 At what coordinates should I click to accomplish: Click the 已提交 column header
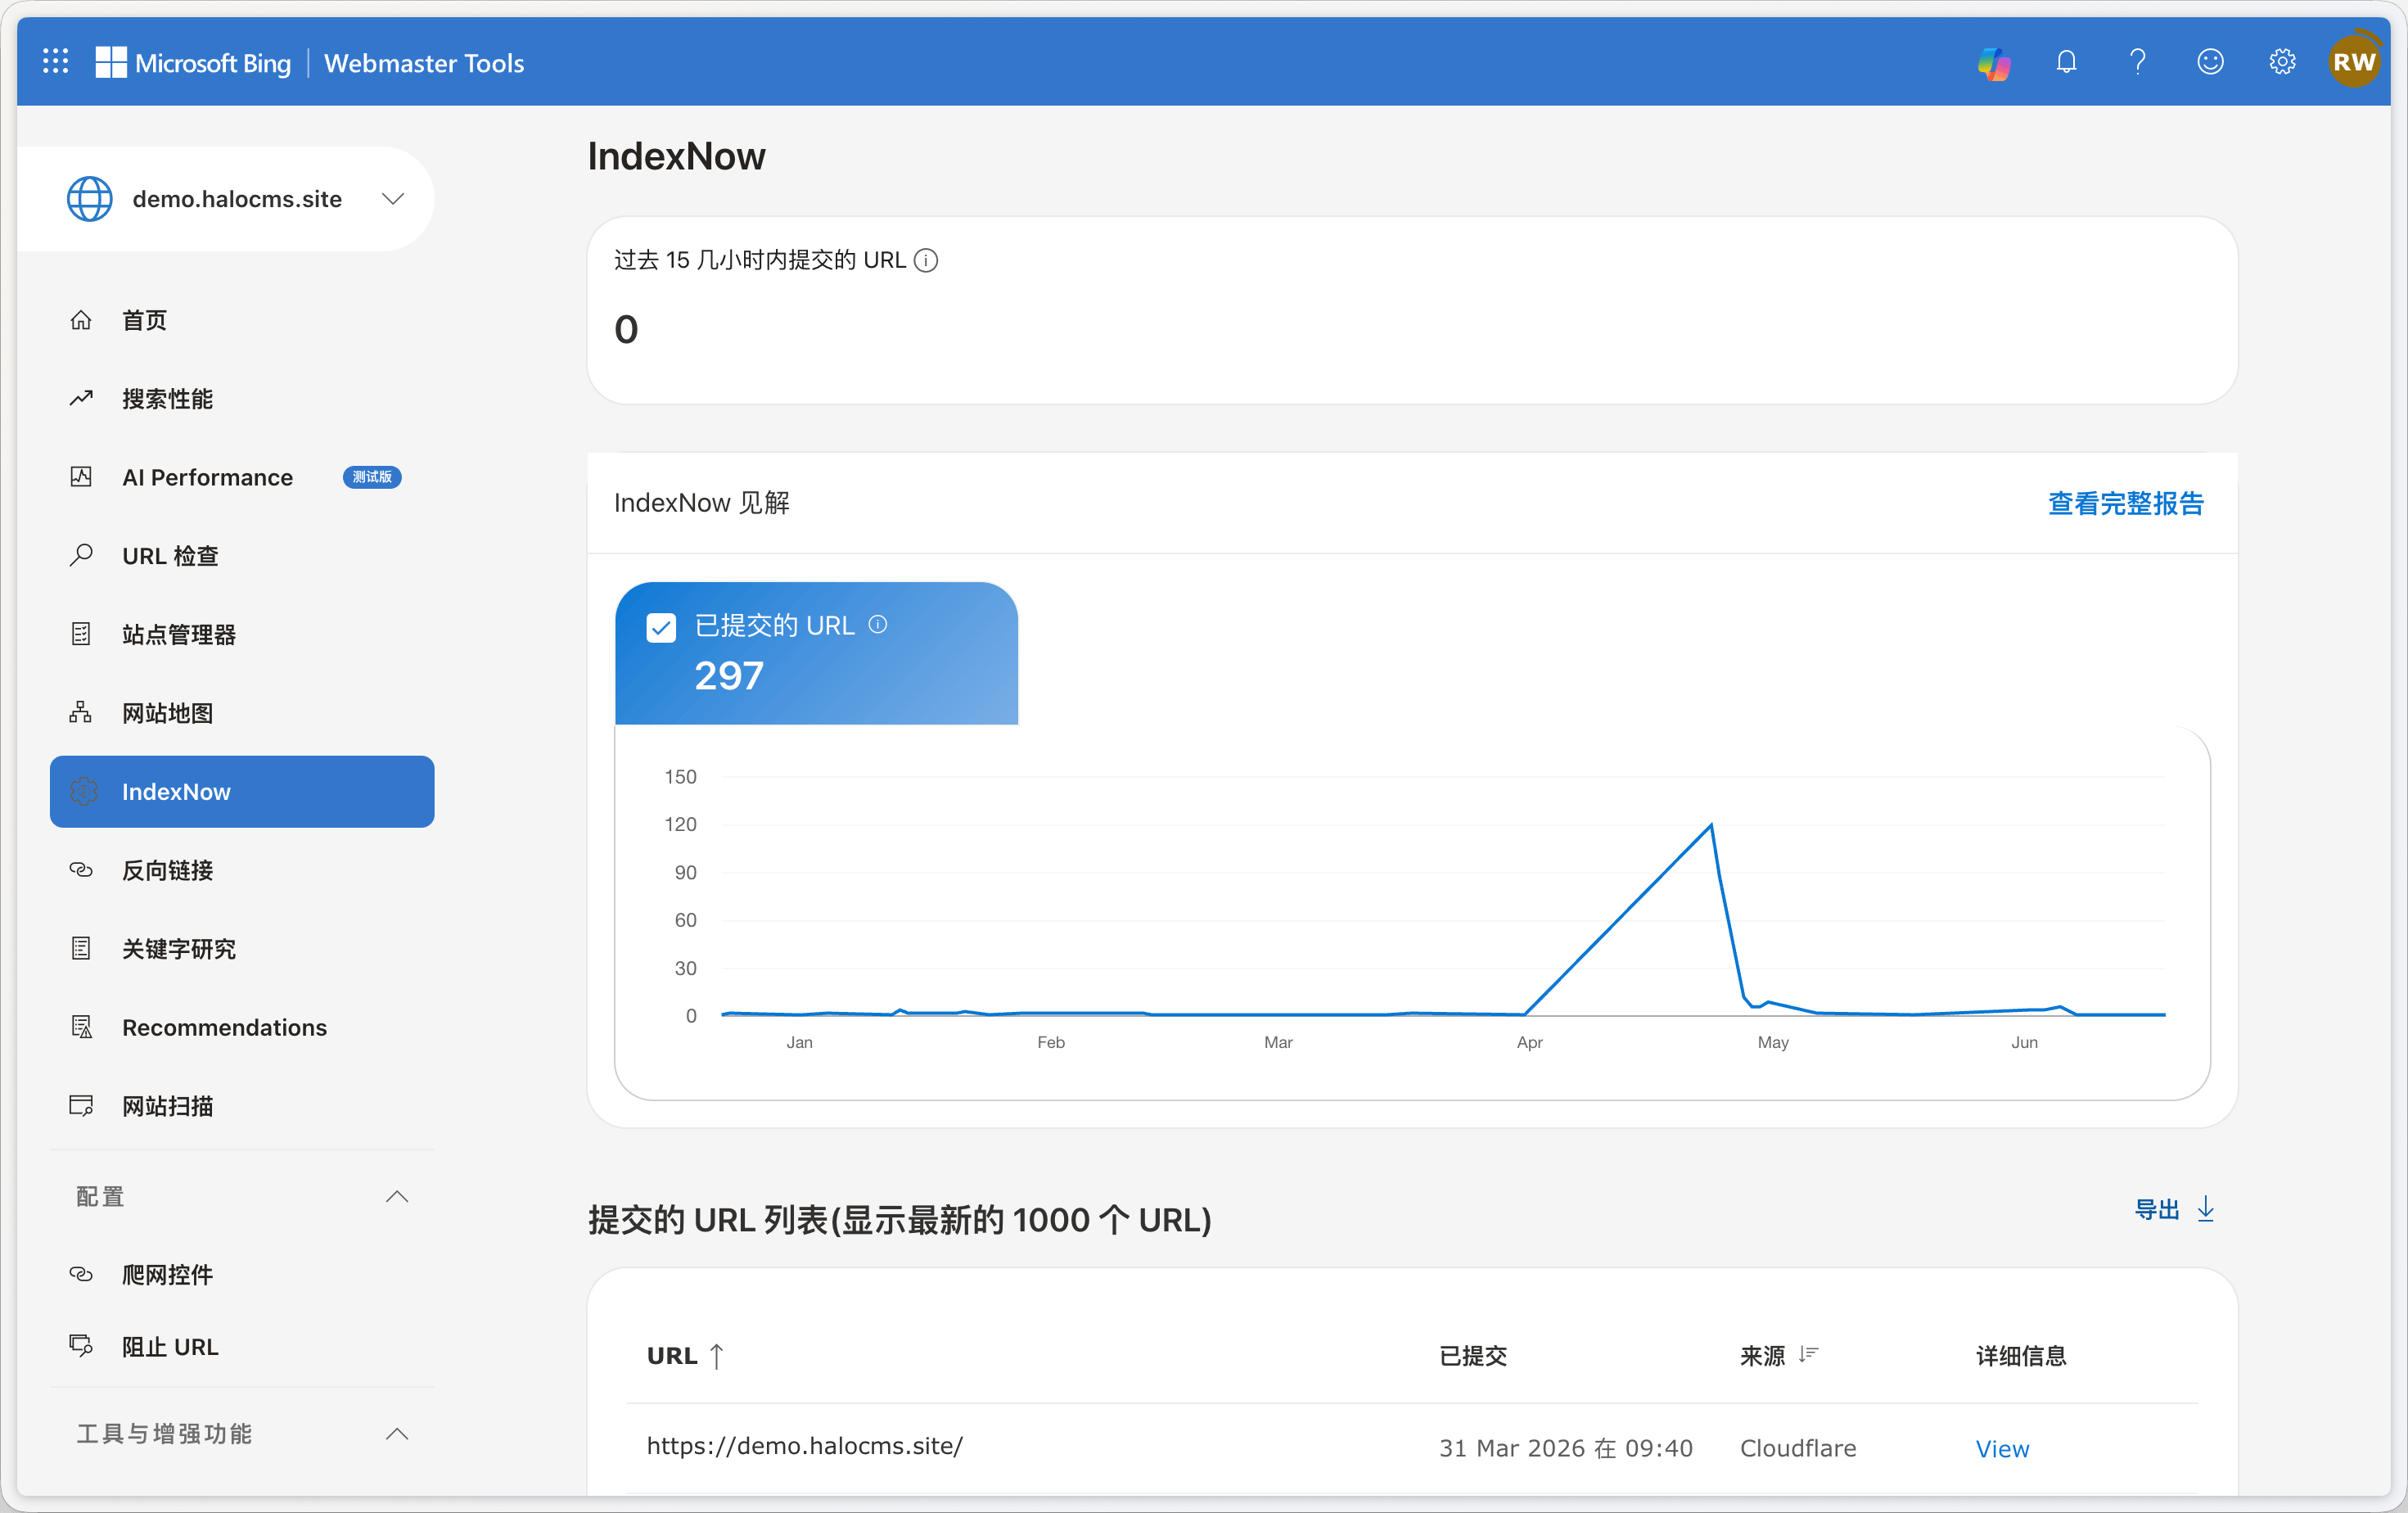pos(1472,1356)
